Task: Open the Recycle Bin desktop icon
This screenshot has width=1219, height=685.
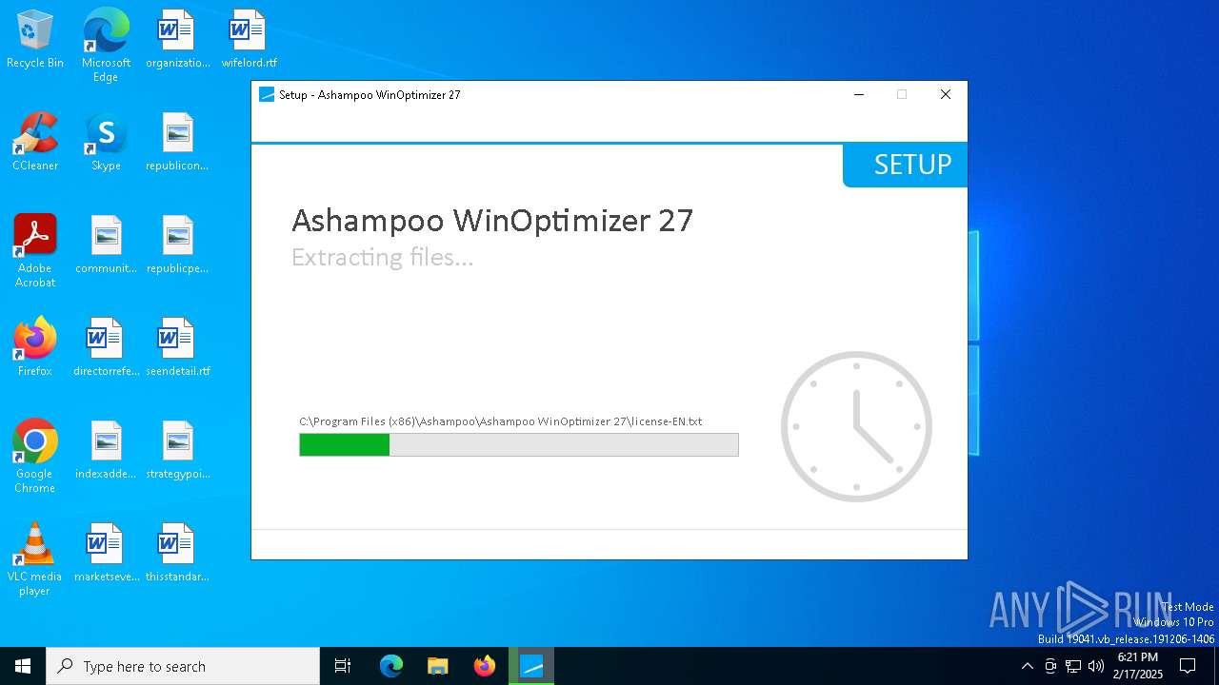Action: [x=35, y=40]
